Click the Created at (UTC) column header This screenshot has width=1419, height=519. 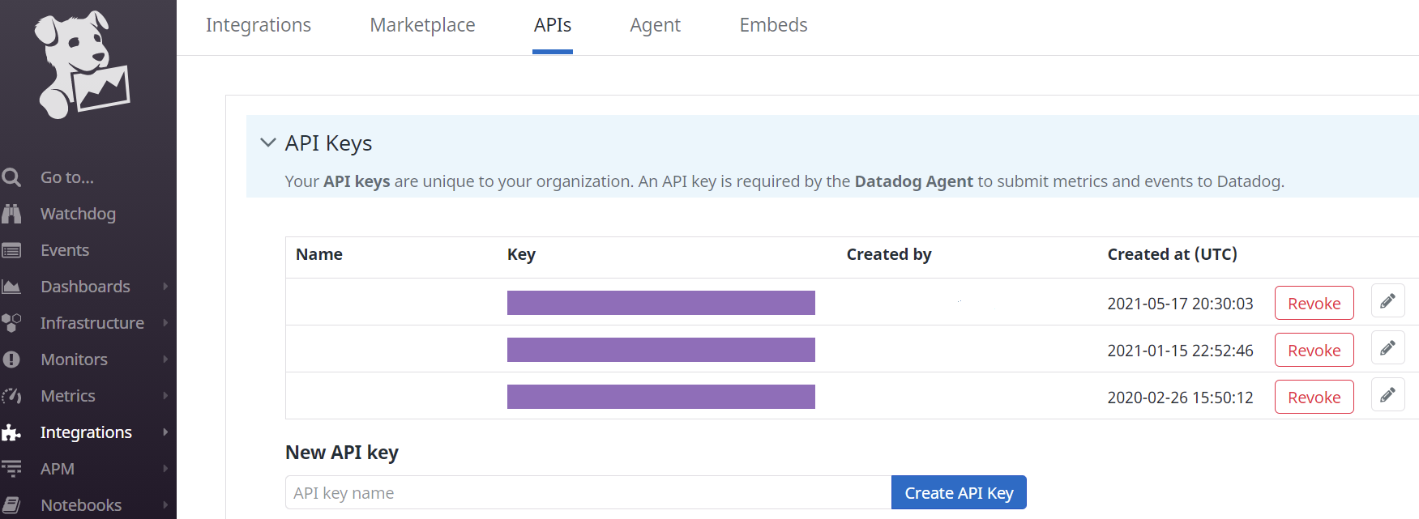(x=1172, y=254)
